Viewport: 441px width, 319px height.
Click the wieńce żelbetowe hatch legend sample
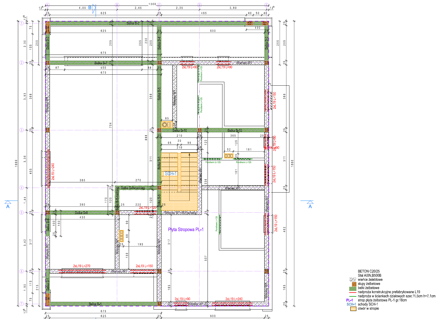point(353,280)
